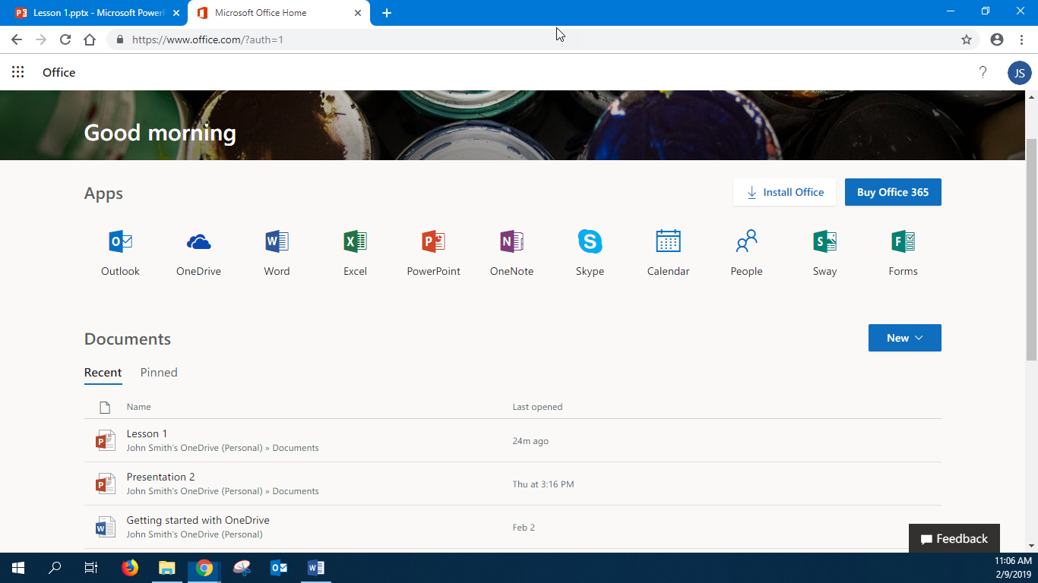Open the PowerPoint app
The image size is (1038, 583).
(433, 254)
